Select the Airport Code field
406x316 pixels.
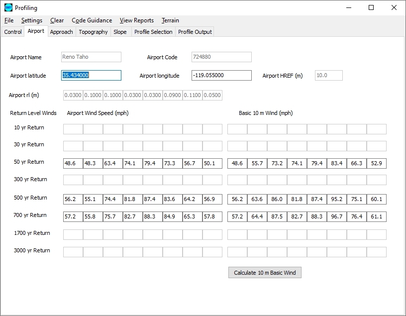[221, 57]
